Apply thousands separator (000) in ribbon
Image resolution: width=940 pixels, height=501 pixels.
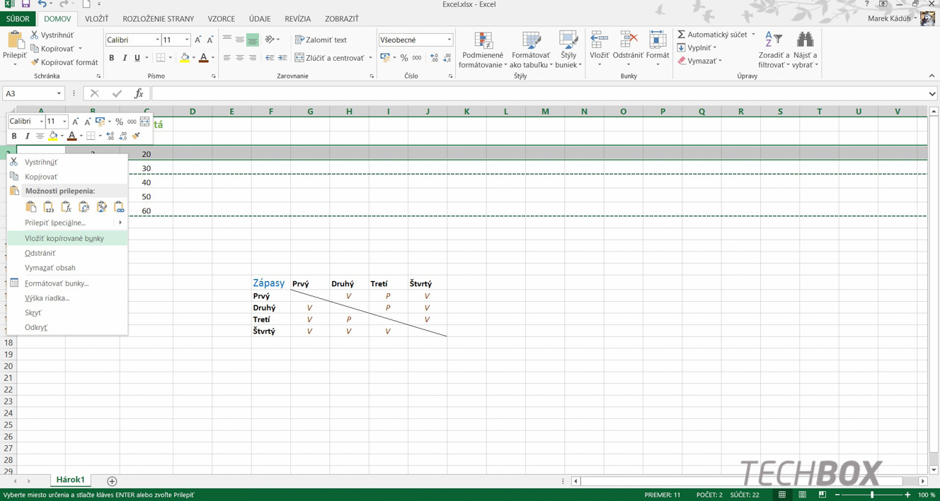(x=417, y=58)
